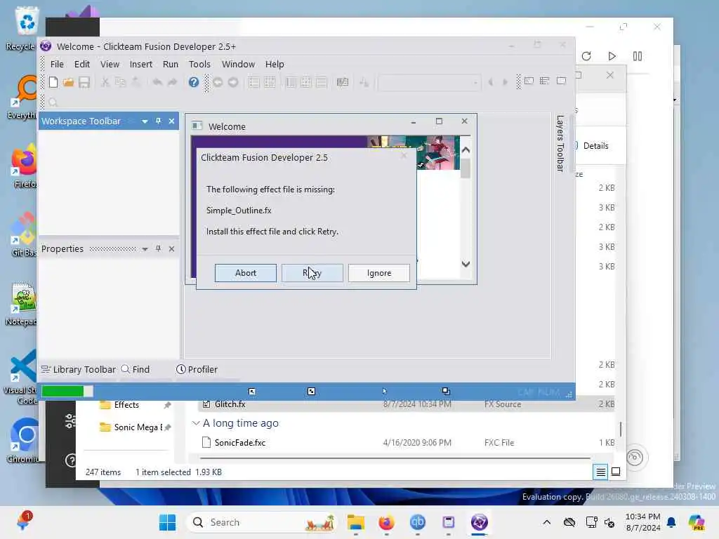Open File Explorer from the taskbar
719x539 pixels.
coord(356,522)
